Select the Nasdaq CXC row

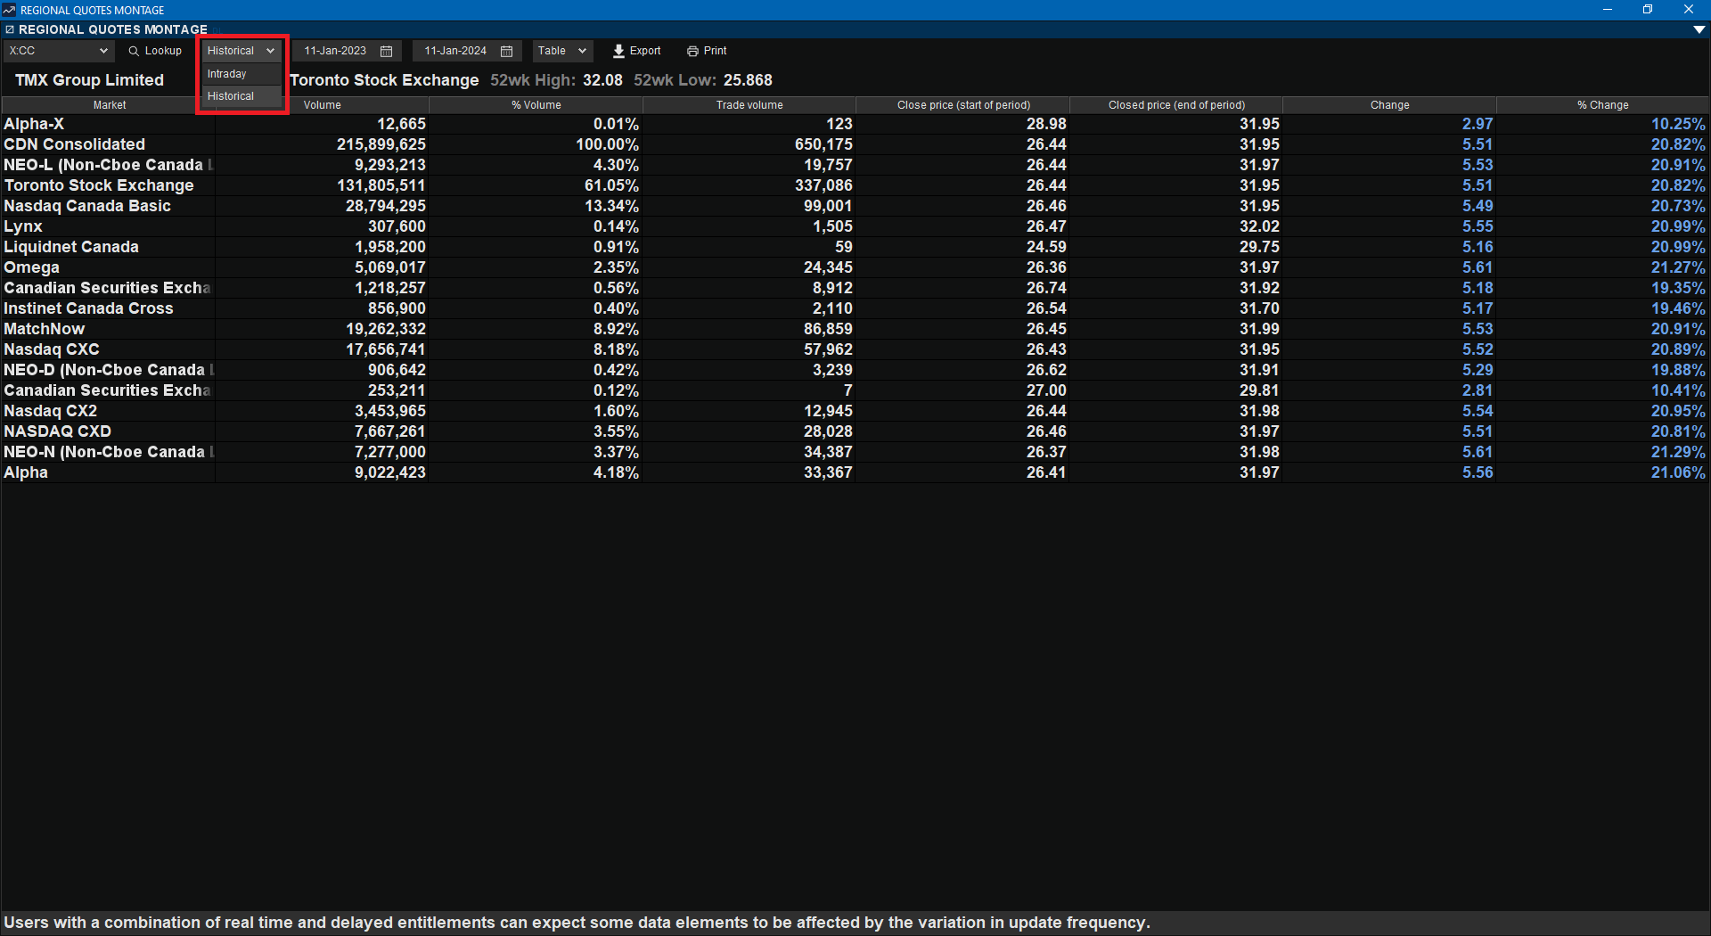click(855, 349)
